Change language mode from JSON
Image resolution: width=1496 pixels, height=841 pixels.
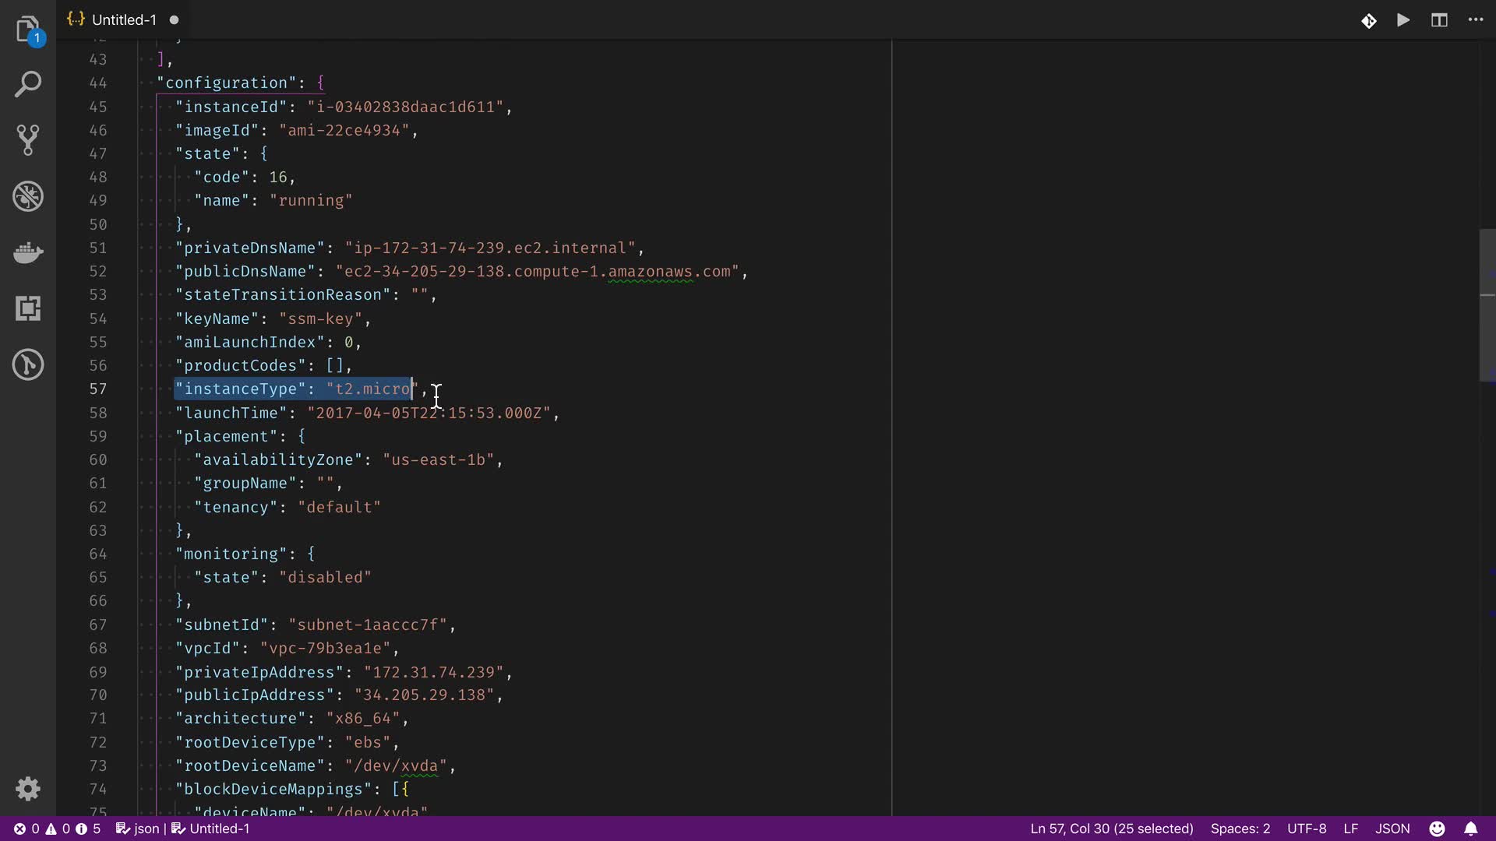coord(1392,829)
